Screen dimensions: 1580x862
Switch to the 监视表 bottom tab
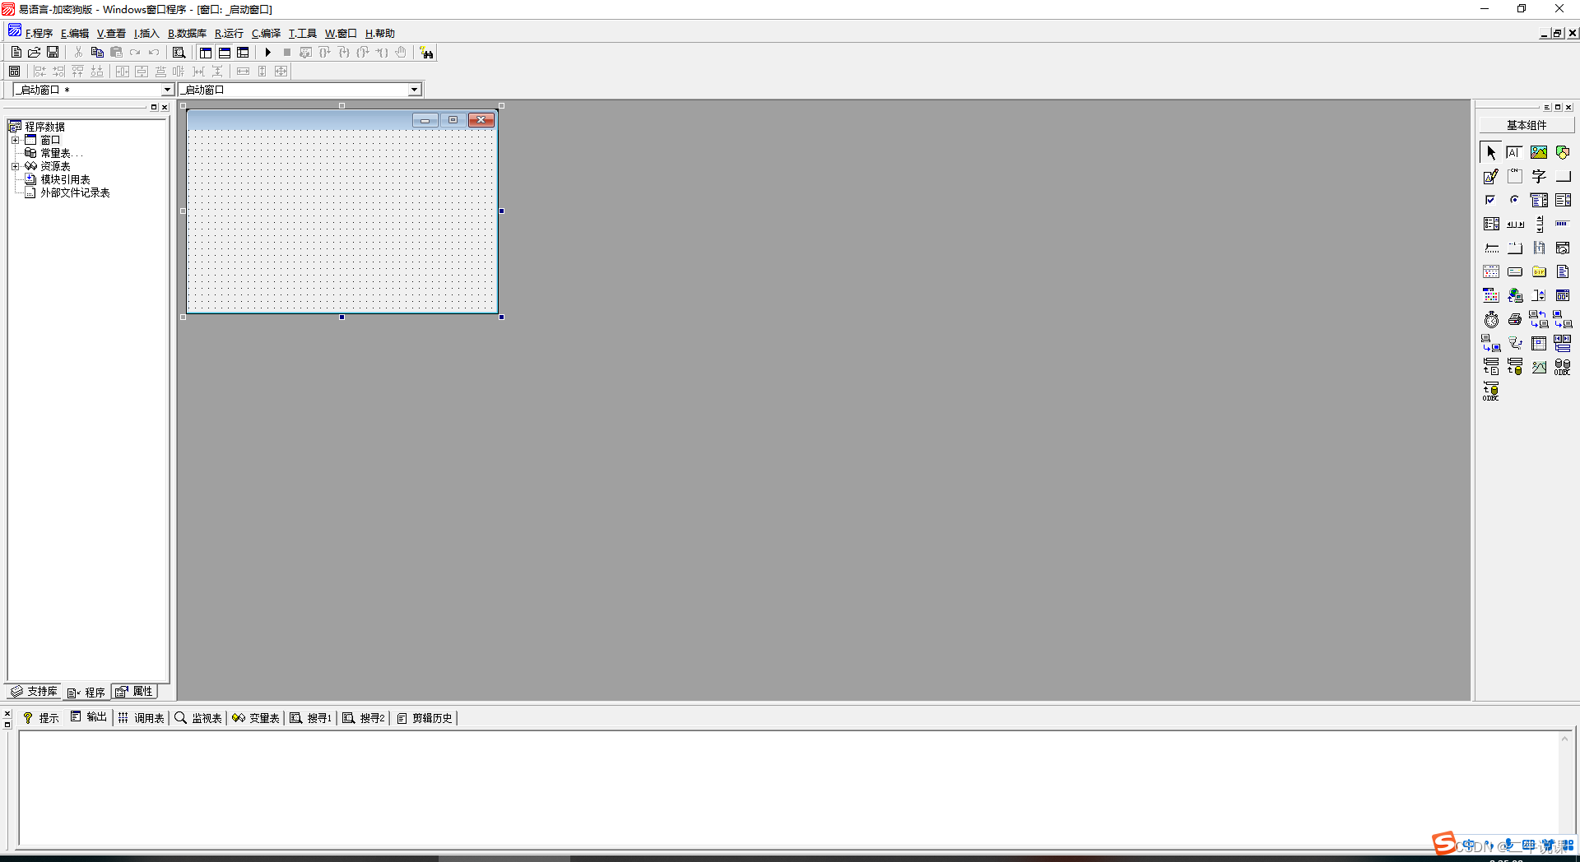[x=198, y=718]
